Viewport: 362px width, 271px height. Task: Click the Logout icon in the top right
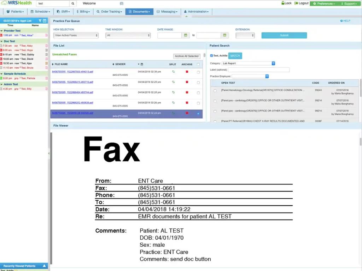[297, 3]
